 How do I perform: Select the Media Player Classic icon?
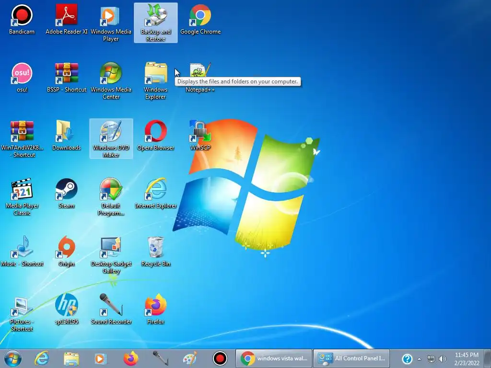pyautogui.click(x=22, y=196)
